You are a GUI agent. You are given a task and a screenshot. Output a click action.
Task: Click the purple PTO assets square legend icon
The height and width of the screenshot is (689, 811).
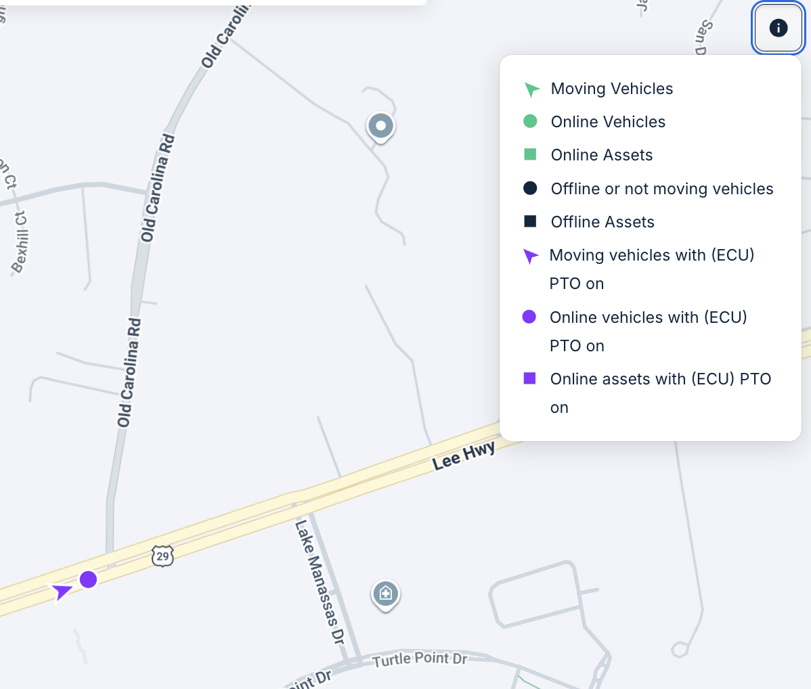click(x=529, y=378)
